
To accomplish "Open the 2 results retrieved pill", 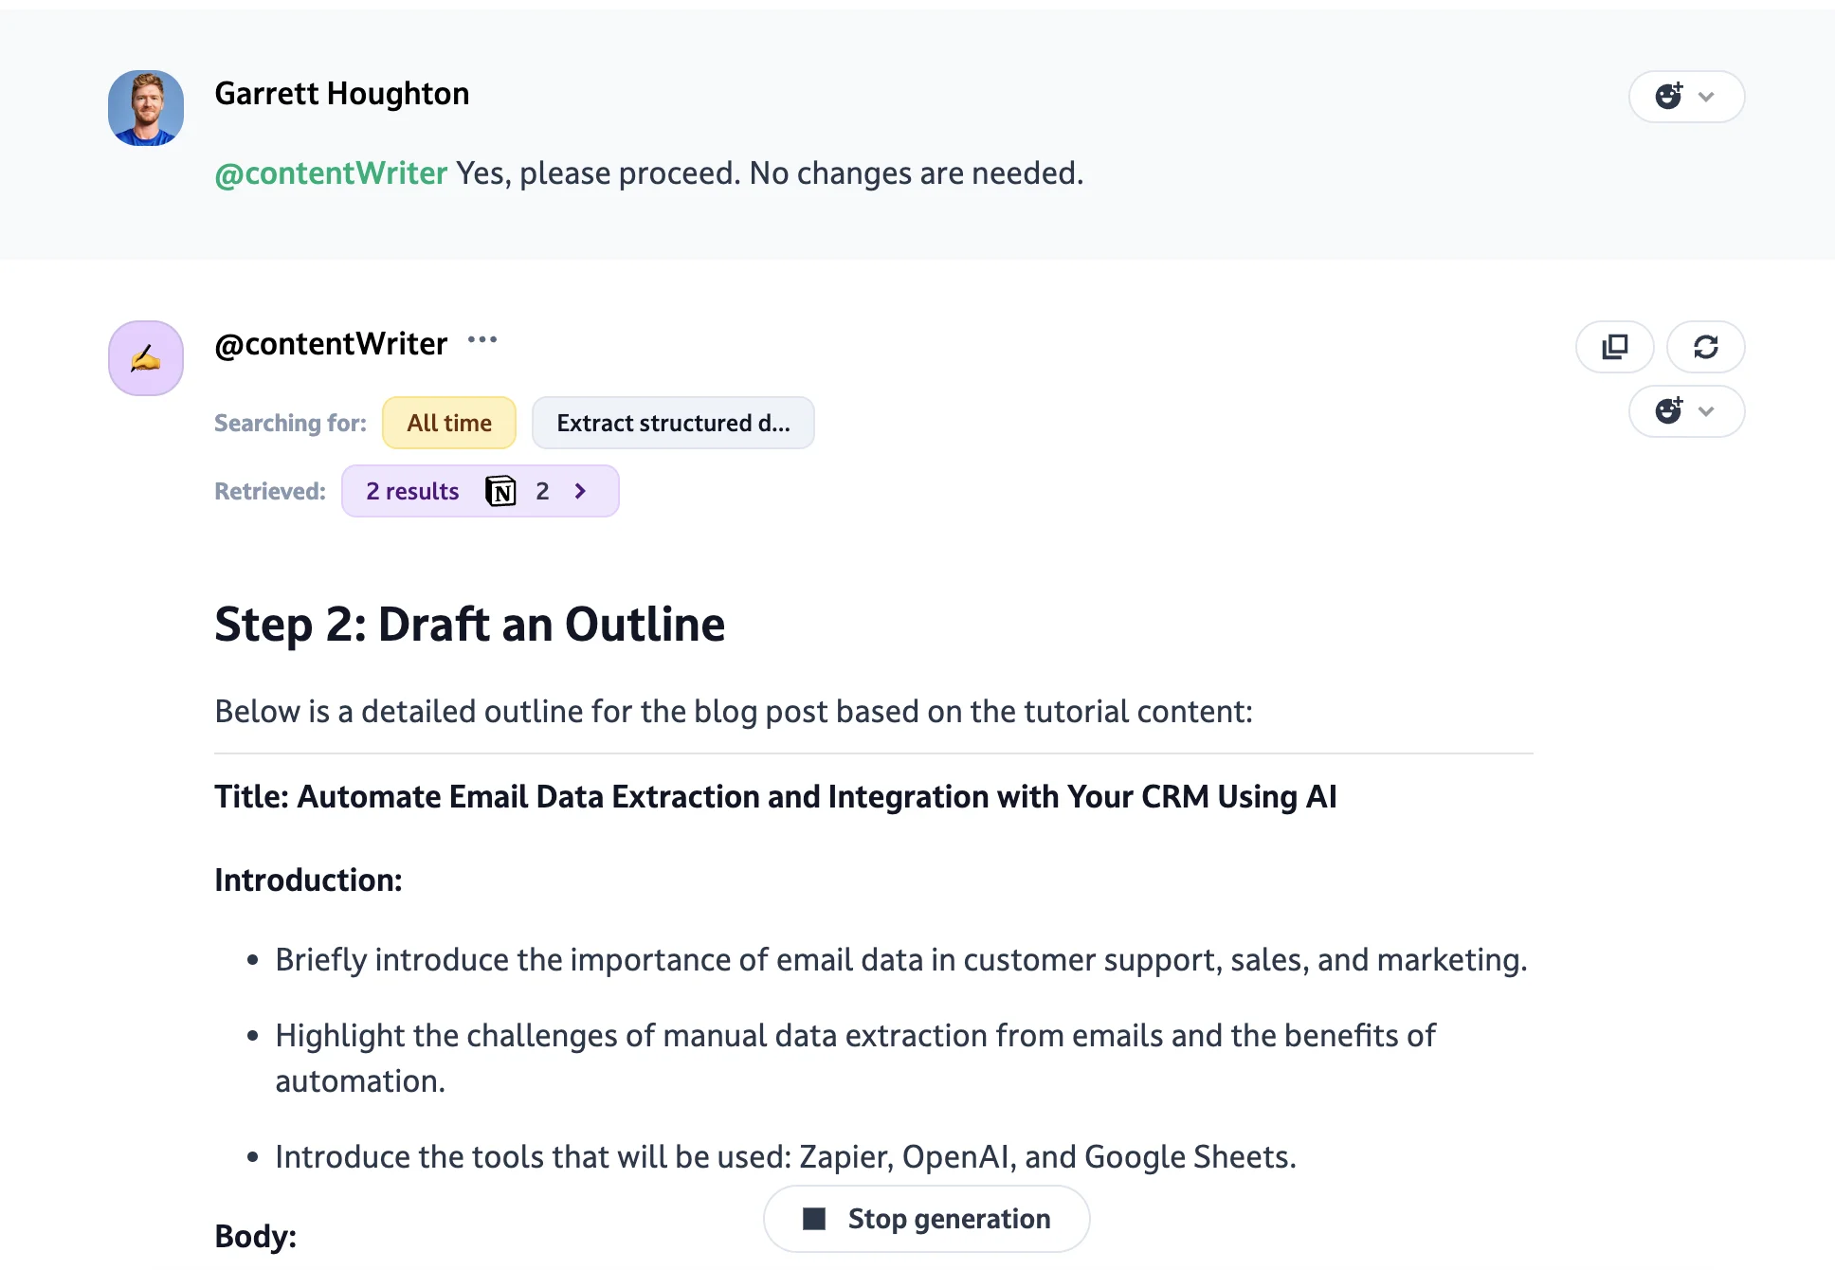I will 412,491.
